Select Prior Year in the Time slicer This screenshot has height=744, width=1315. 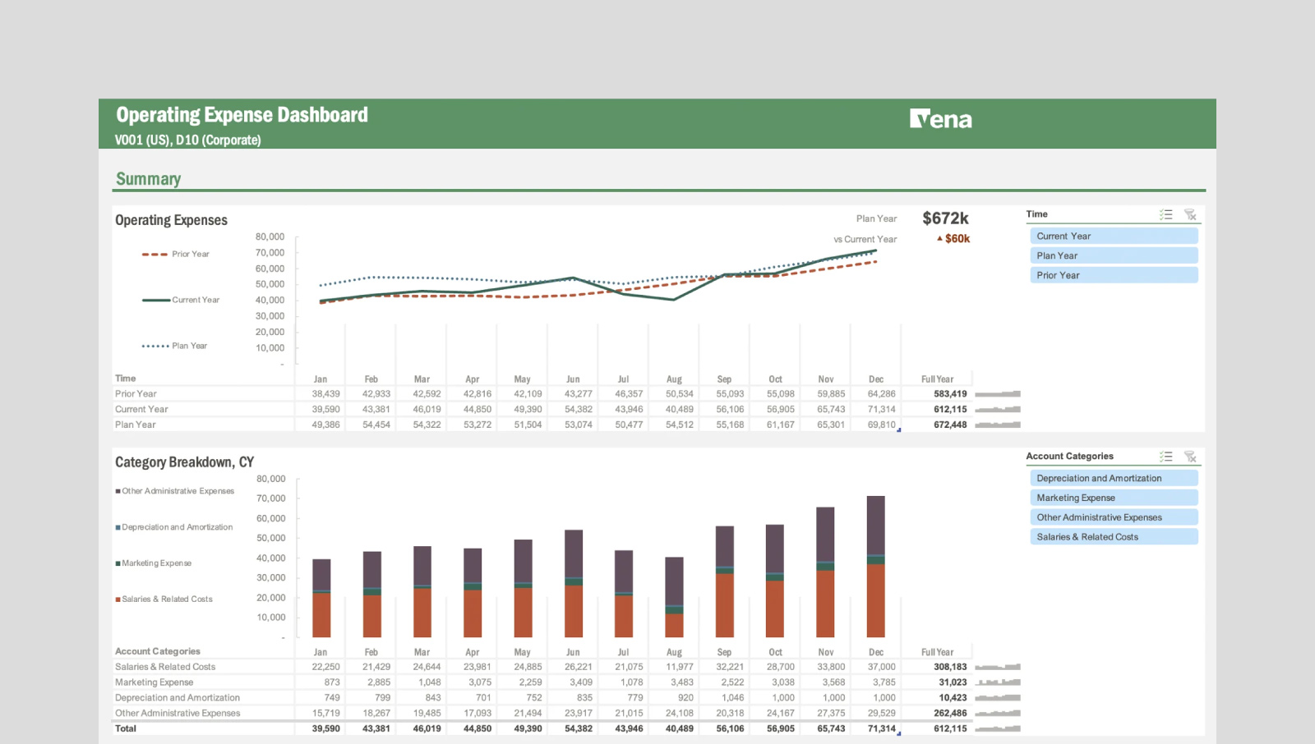pyautogui.click(x=1114, y=275)
